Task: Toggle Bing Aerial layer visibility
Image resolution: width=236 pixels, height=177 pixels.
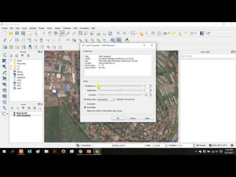Action: tap(14, 113)
